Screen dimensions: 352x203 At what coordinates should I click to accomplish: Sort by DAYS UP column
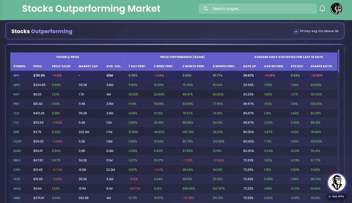click(x=250, y=66)
